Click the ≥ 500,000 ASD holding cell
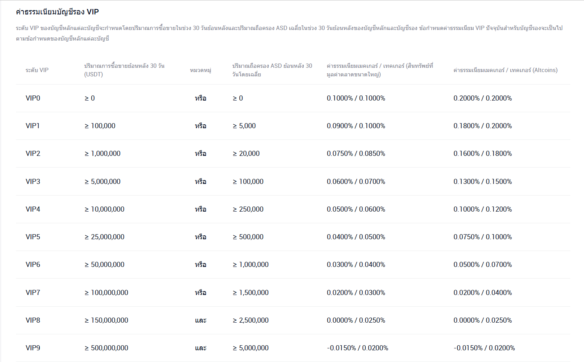 tap(248, 237)
